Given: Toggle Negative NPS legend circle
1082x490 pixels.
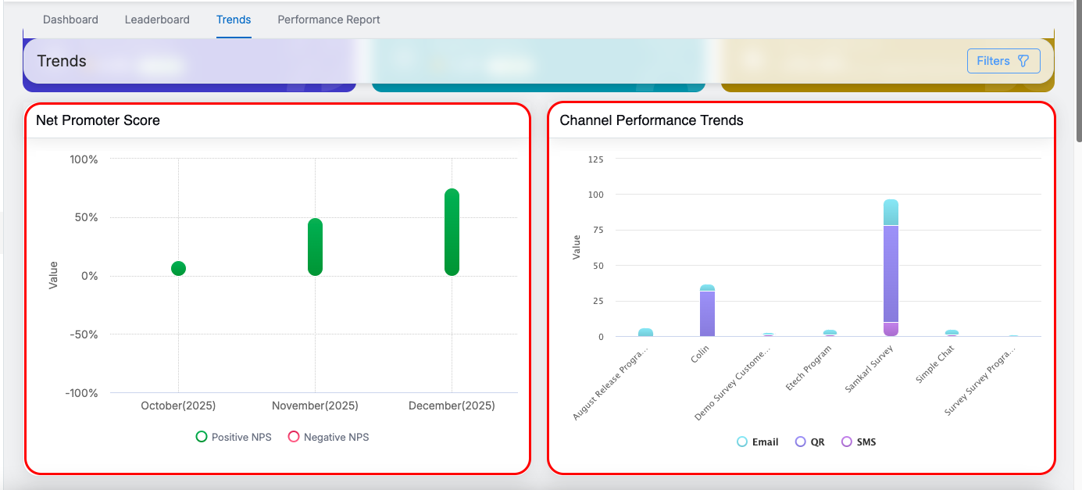Looking at the screenshot, I should point(294,437).
